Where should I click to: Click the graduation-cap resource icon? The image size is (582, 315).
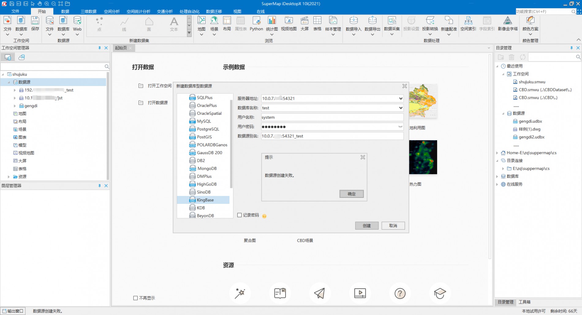pos(440,293)
